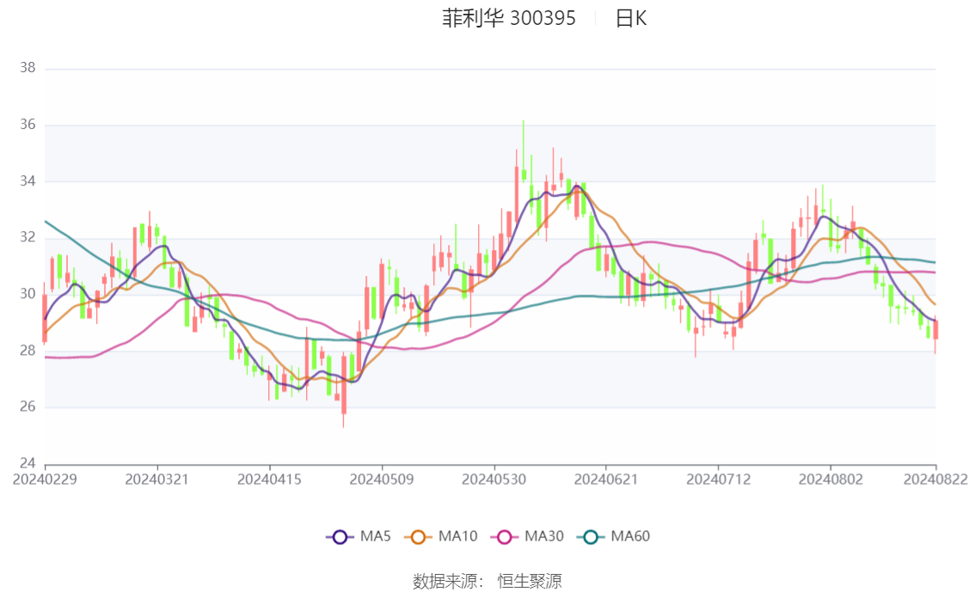Click x-axis date label 20240509
The width and height of the screenshot is (975, 592).
pyautogui.click(x=381, y=479)
